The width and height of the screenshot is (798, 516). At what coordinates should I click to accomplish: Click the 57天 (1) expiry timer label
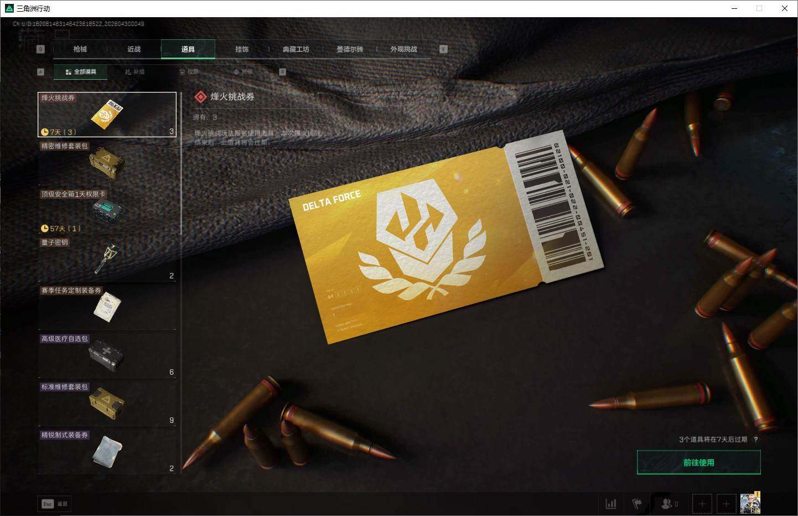pyautogui.click(x=61, y=228)
